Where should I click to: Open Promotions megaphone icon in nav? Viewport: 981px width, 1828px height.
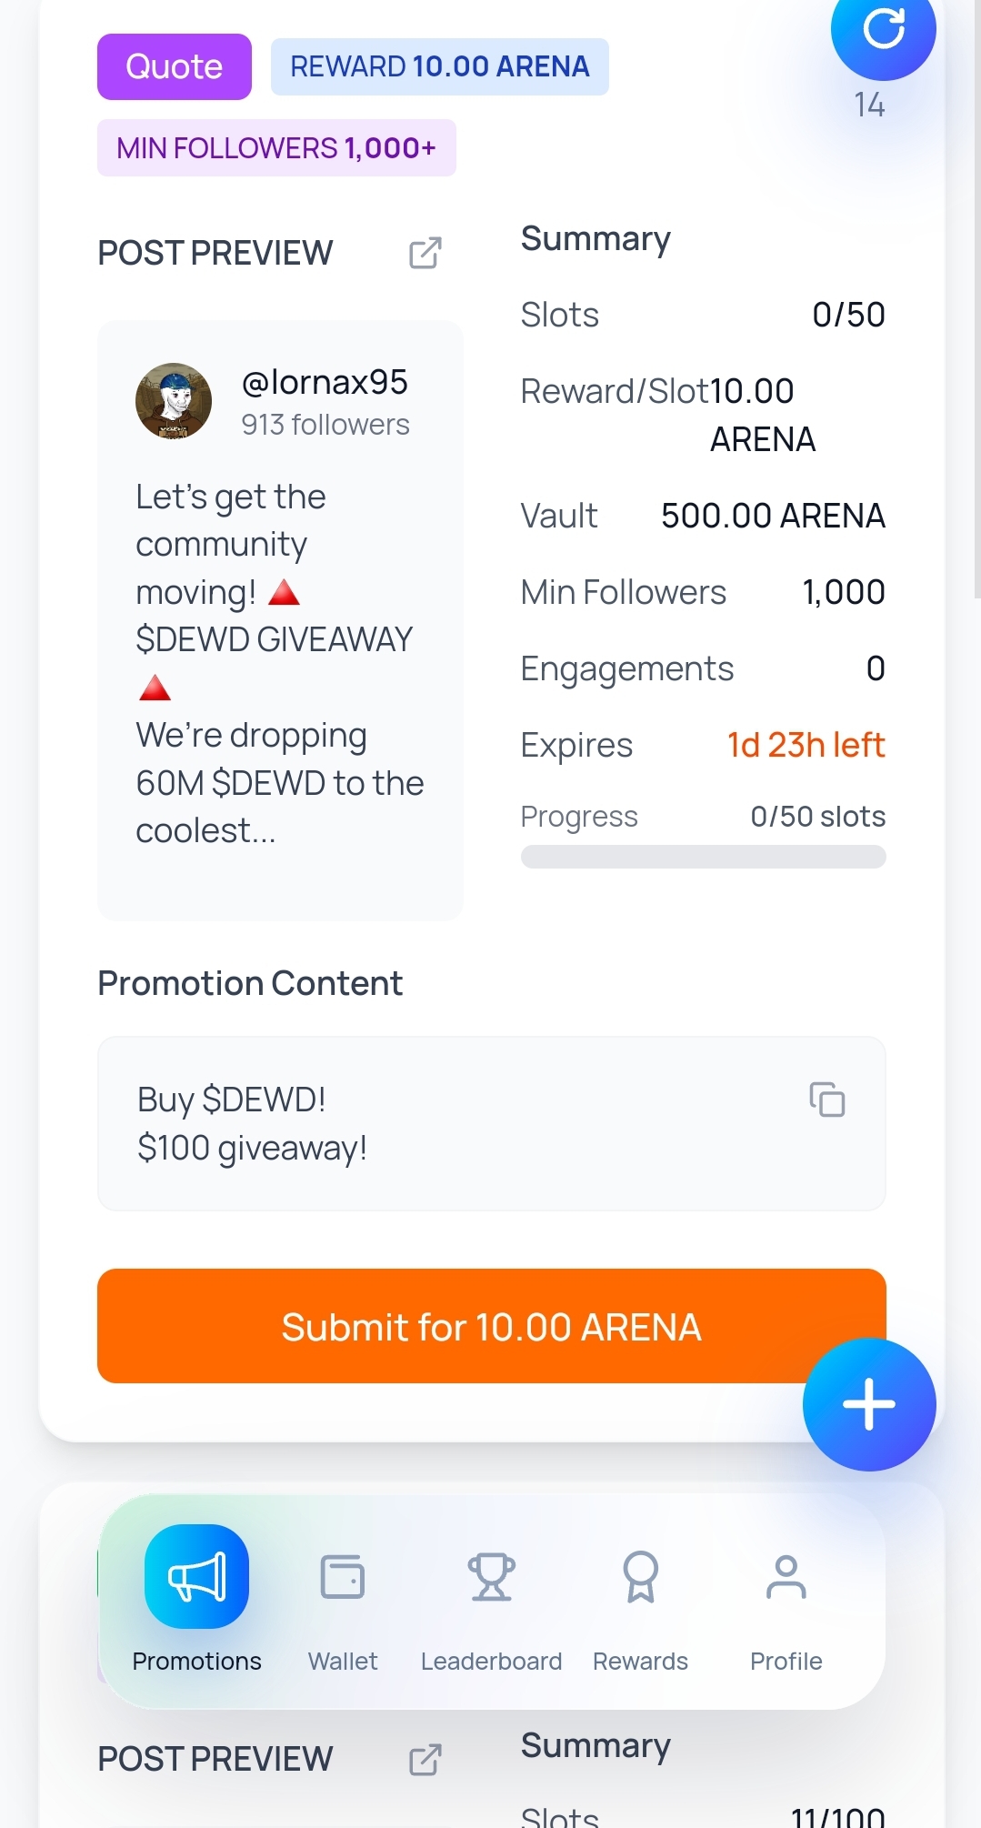tap(196, 1576)
